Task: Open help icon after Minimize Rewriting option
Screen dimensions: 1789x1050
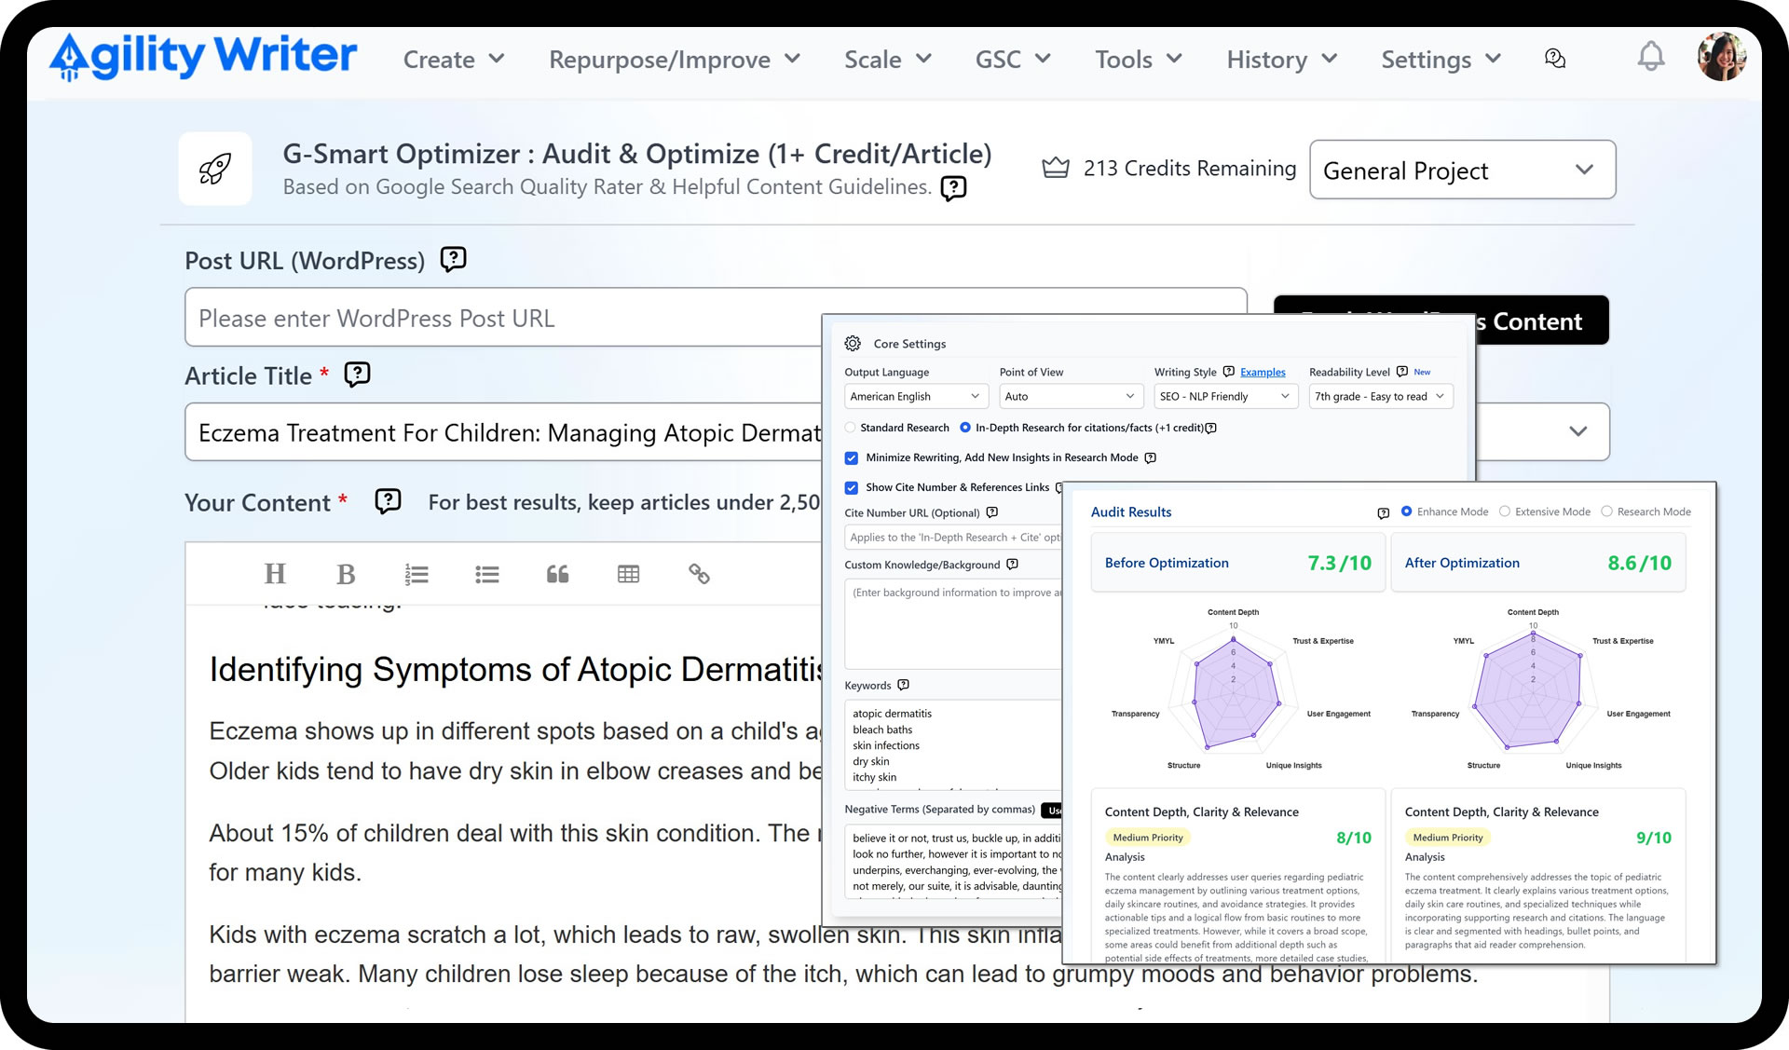Action: pos(1150,457)
